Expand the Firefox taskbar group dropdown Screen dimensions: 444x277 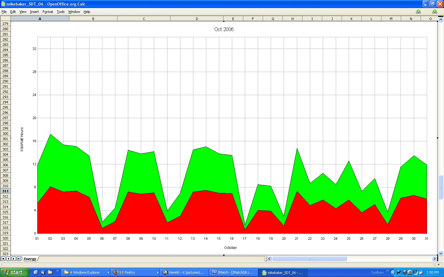point(158,272)
